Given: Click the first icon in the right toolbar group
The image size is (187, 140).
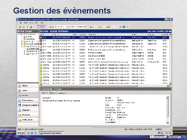Looking at the screenshot, I should pos(120,27).
